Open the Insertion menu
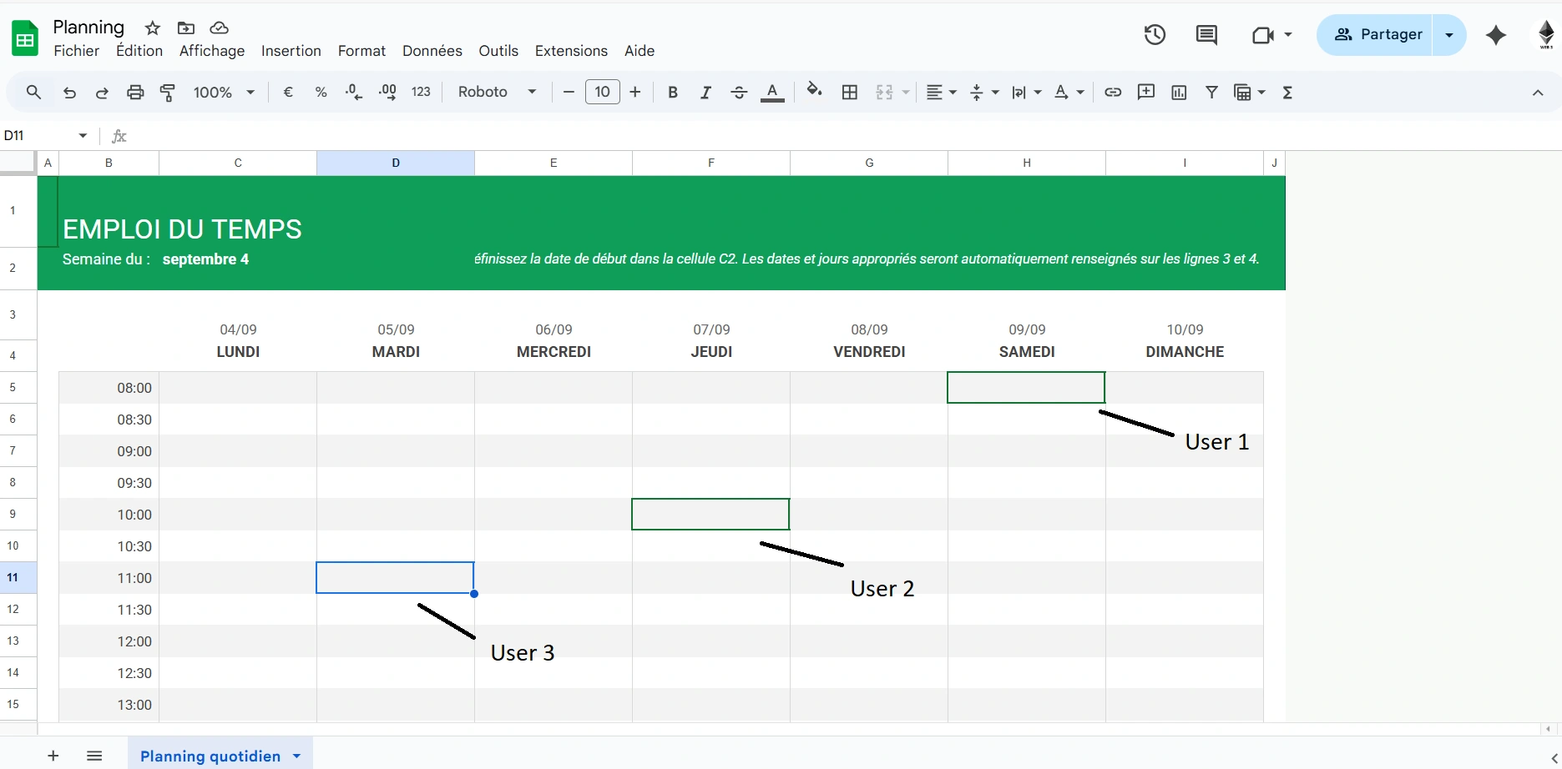The width and height of the screenshot is (1562, 769). (291, 51)
